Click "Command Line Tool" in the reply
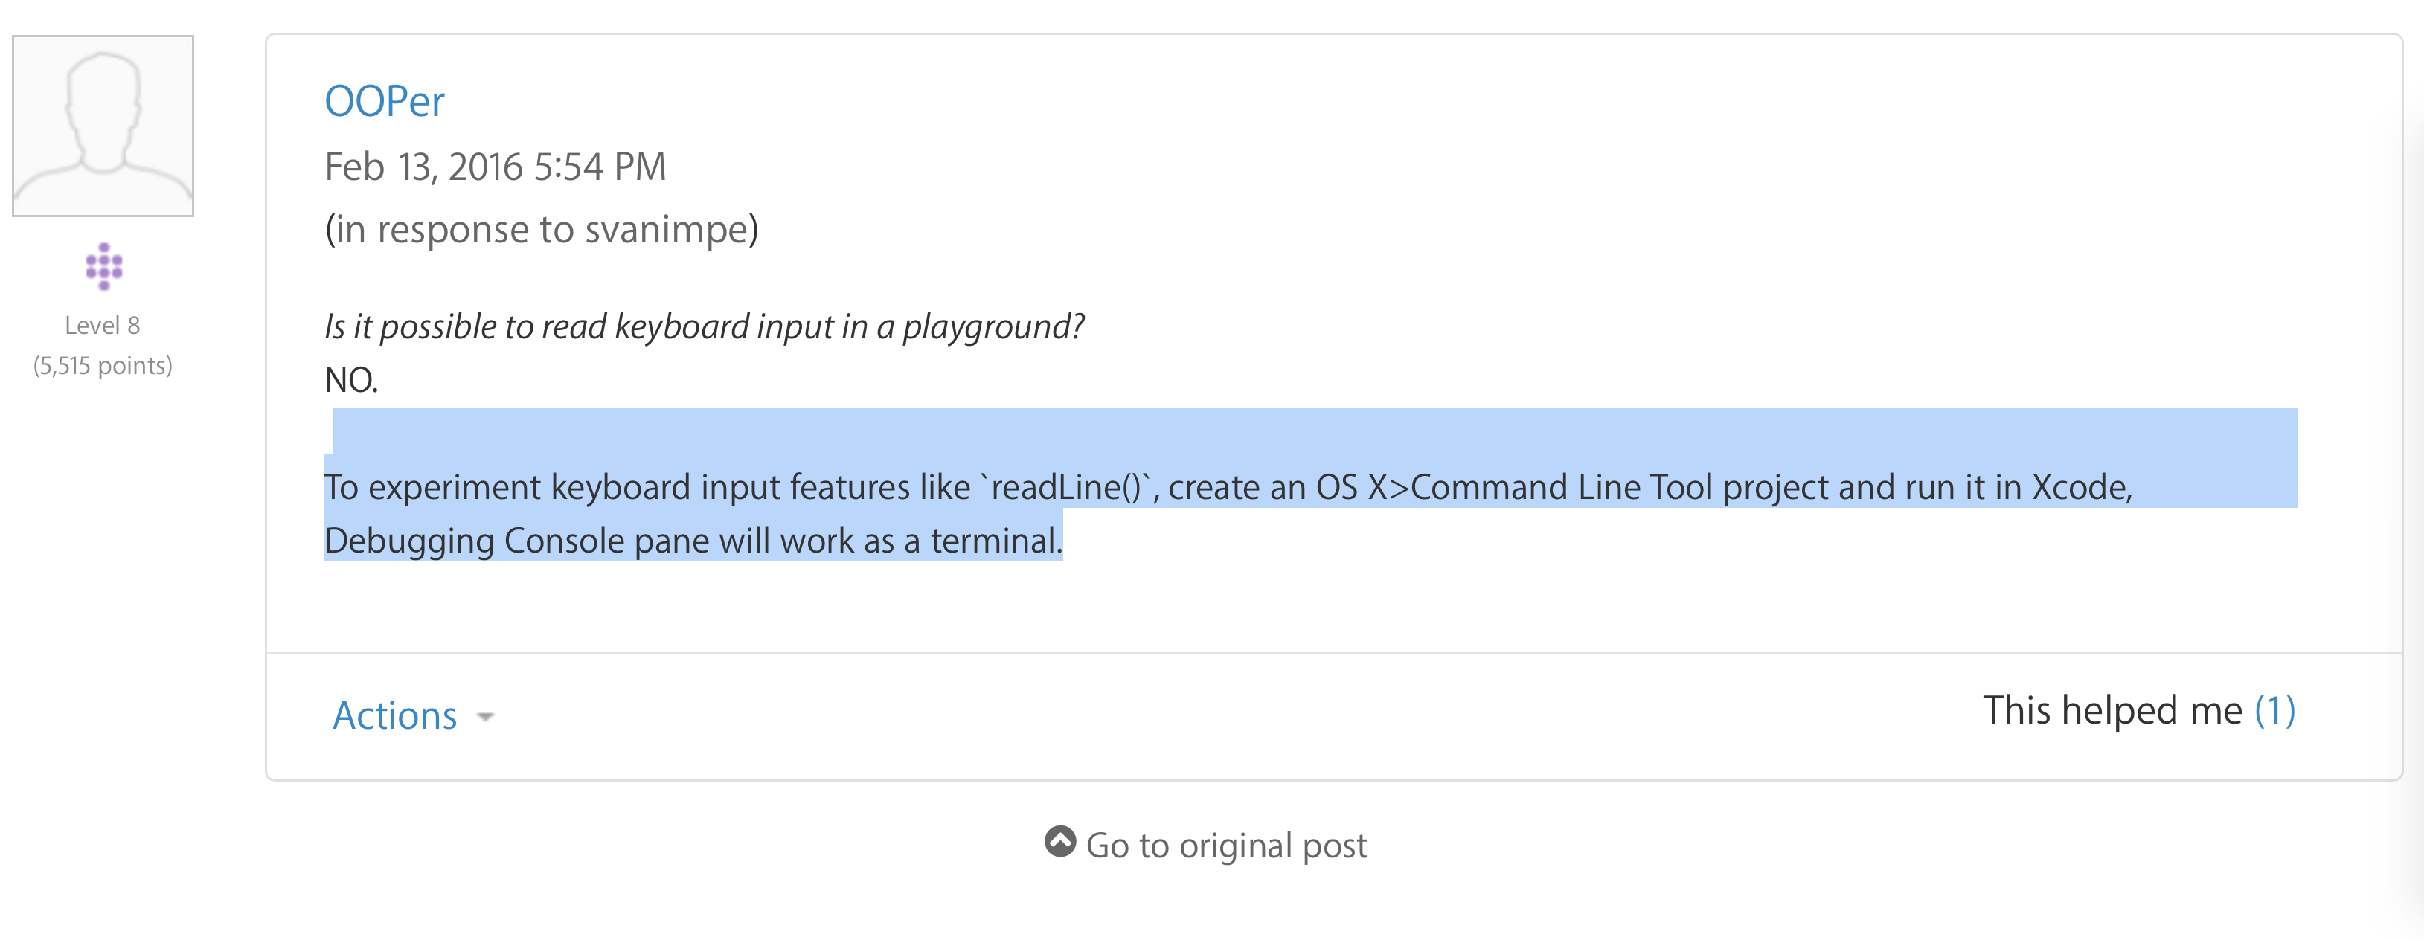The height and width of the screenshot is (940, 2424). 1562,487
